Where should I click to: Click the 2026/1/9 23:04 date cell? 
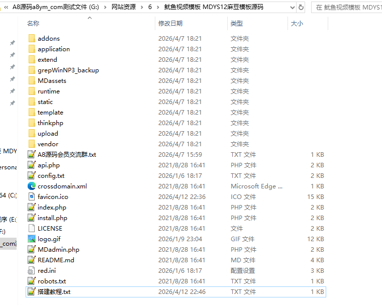pyautogui.click(x=180, y=239)
